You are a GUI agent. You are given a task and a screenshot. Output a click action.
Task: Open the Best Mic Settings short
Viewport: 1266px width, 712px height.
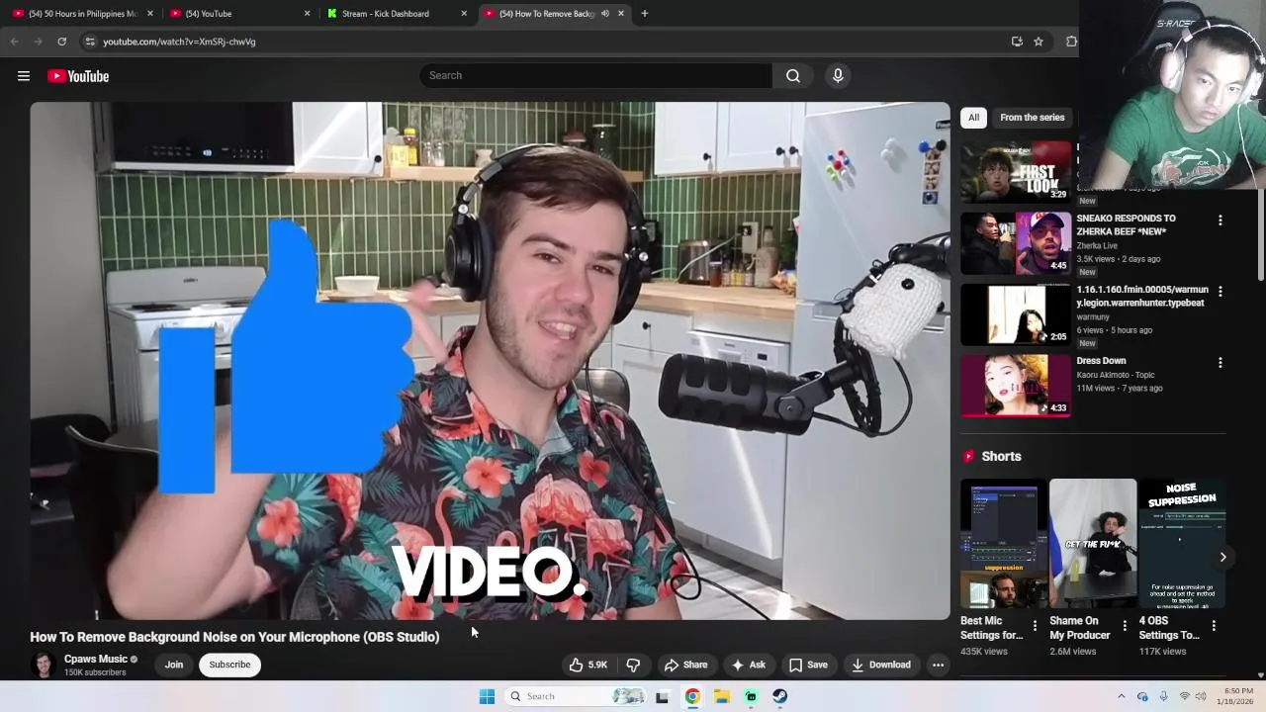1003,544
